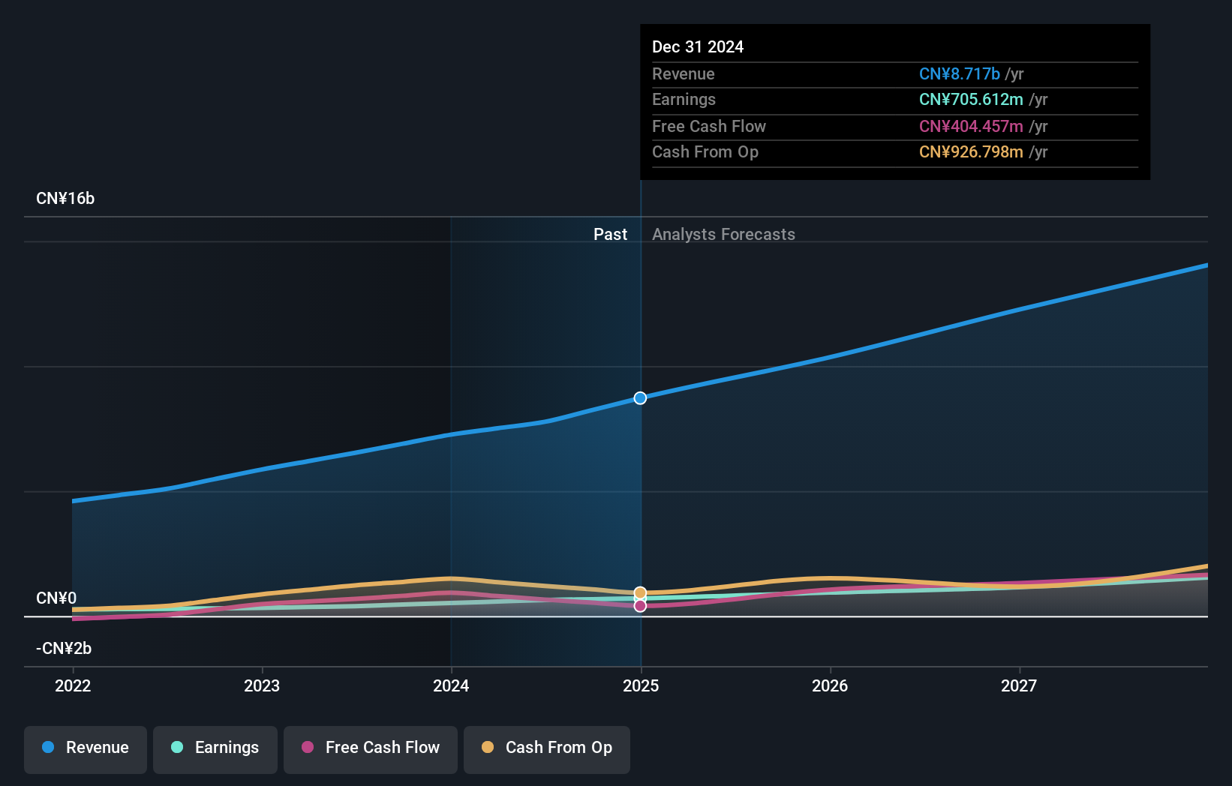Click the Free Cash Flow label in tooltip
Image resolution: width=1232 pixels, height=786 pixels.
click(x=709, y=127)
